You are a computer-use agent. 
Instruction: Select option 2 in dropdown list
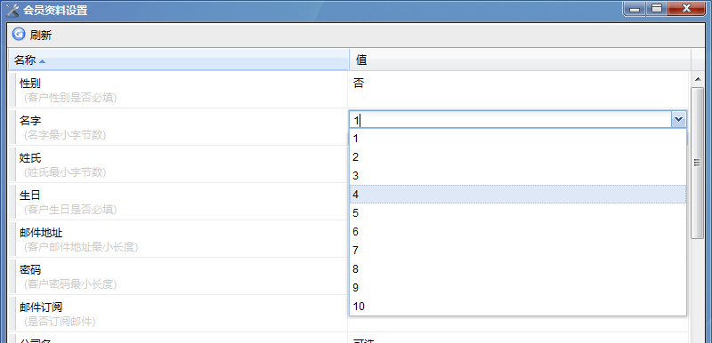click(x=518, y=157)
